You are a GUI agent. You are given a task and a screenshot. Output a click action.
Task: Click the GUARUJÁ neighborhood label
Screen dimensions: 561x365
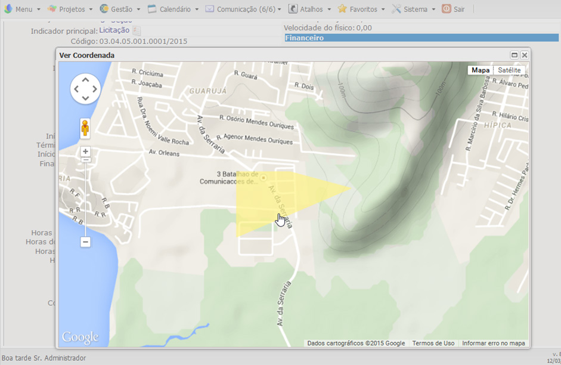click(208, 91)
